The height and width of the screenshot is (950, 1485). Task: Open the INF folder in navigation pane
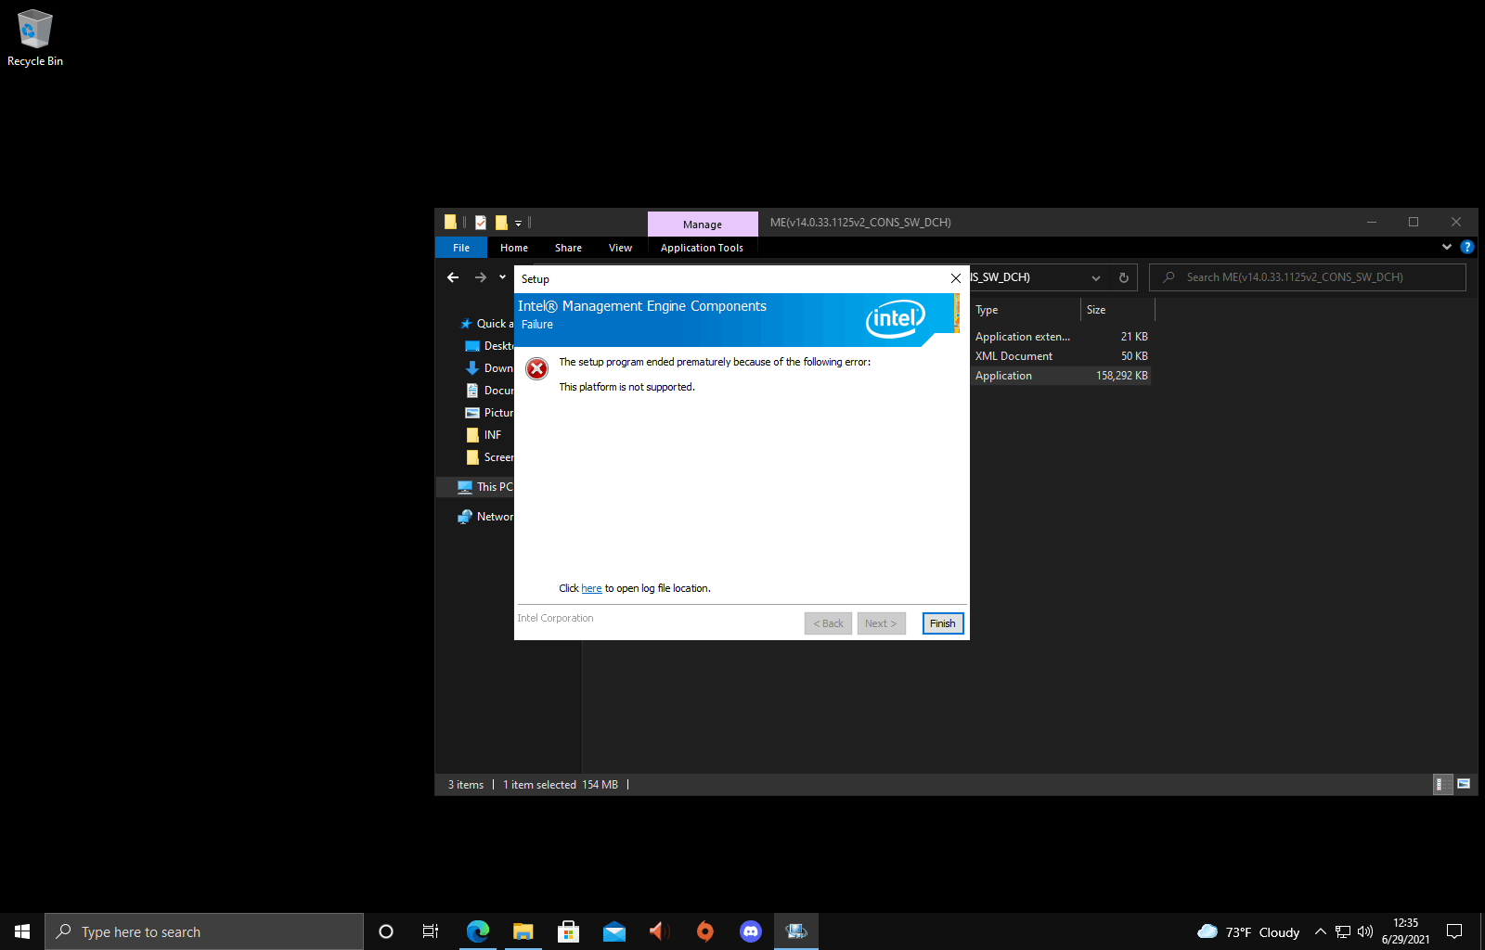pyautogui.click(x=484, y=435)
